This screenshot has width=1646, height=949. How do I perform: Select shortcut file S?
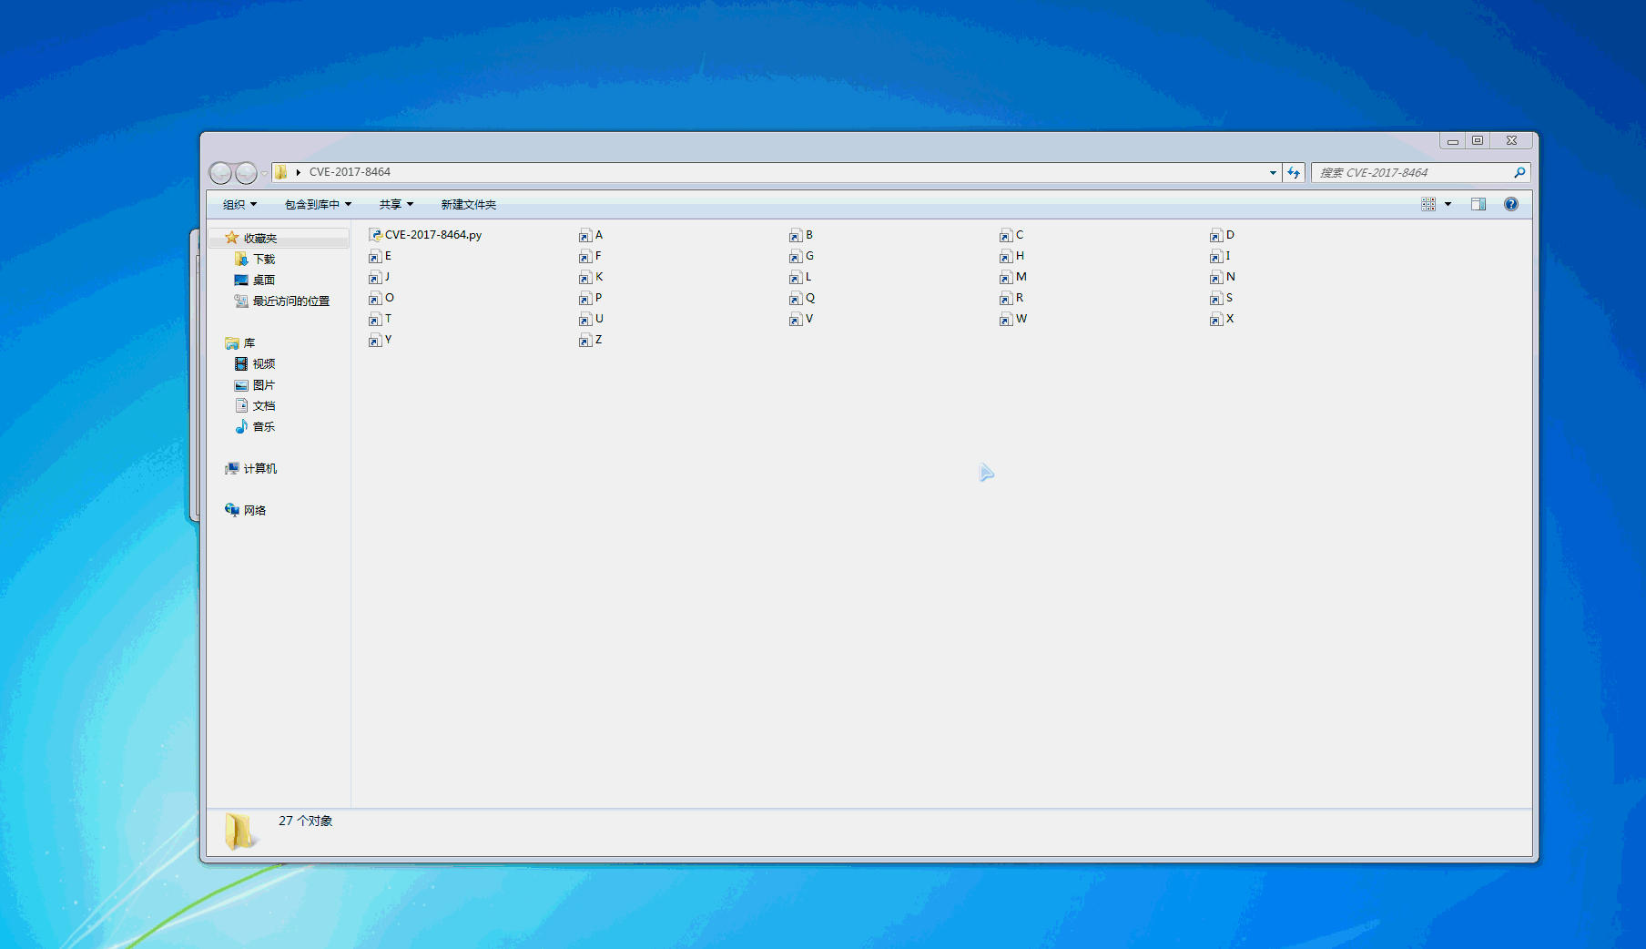point(1221,298)
